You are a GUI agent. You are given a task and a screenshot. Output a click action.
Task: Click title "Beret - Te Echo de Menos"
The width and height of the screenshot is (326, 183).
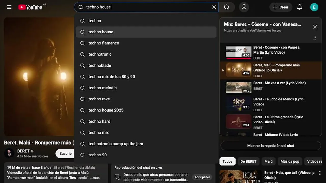pos(278,102)
